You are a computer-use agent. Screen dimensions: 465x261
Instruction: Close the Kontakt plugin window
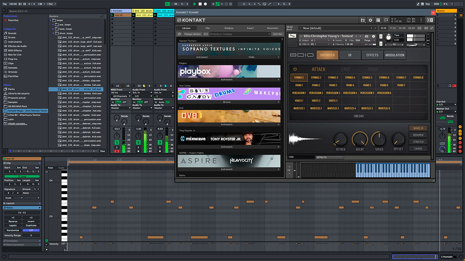433,12
